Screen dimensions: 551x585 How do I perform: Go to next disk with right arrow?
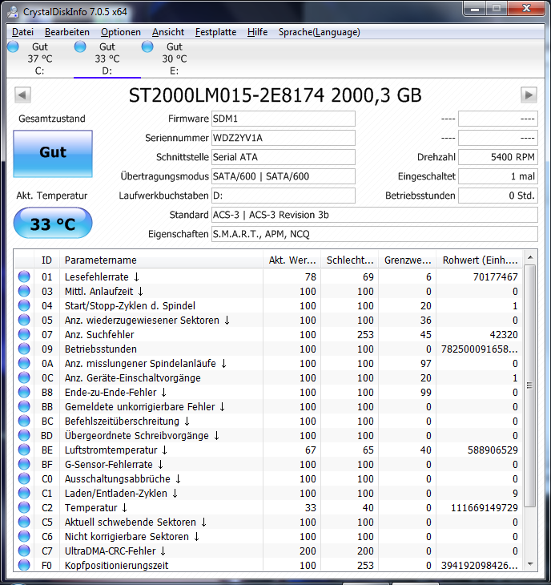529,95
